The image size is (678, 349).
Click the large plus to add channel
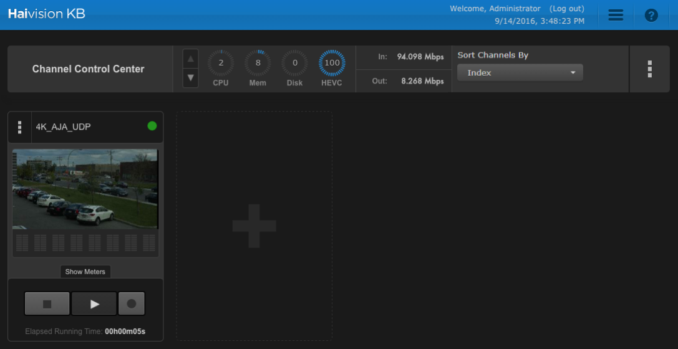click(x=254, y=226)
